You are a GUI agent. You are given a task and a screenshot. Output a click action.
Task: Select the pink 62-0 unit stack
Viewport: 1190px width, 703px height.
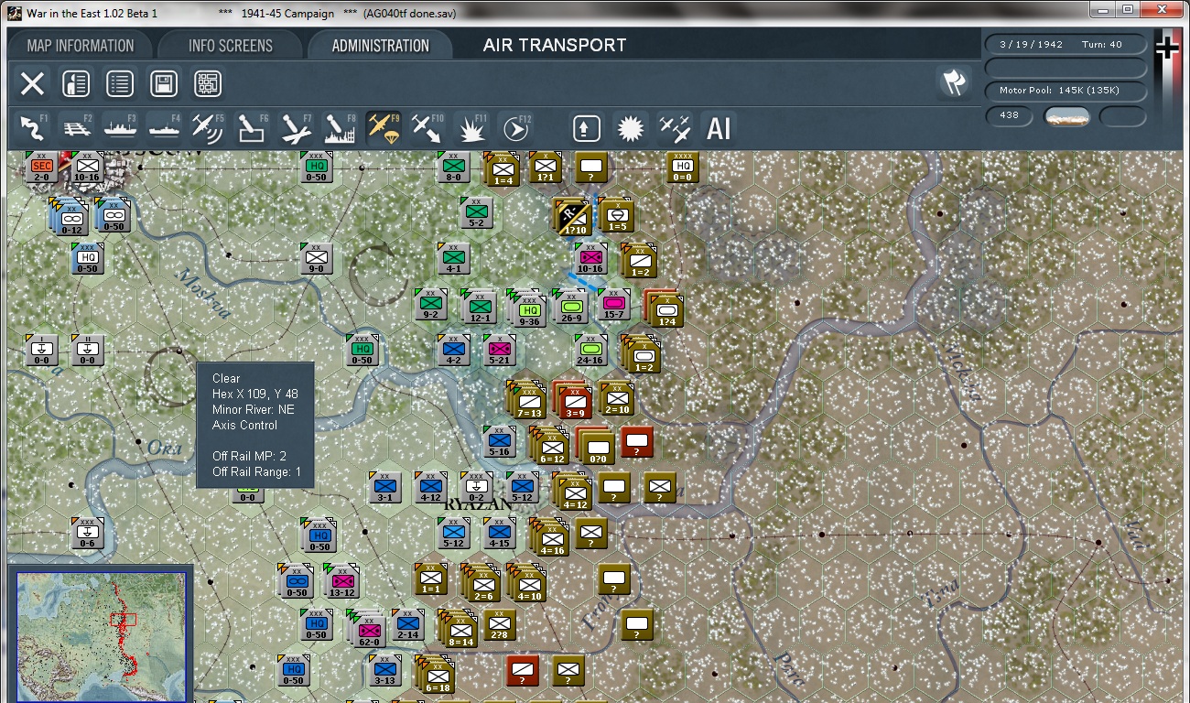coord(369,628)
